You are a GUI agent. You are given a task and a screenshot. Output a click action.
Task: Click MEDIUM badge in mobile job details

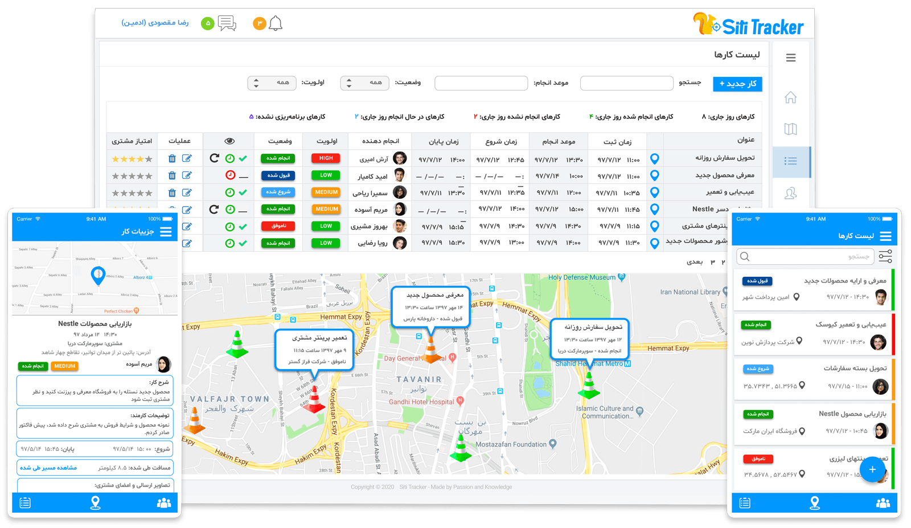[64, 366]
